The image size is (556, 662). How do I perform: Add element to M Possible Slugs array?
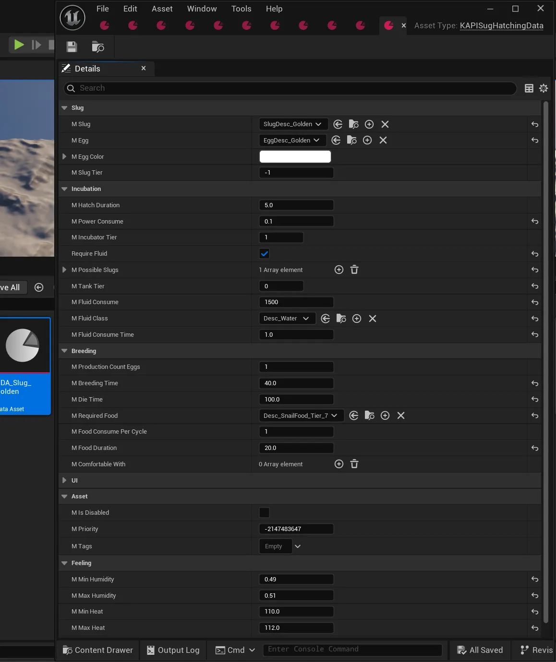(x=339, y=270)
